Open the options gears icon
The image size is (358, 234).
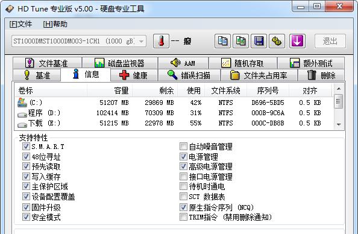pyautogui.click(x=277, y=41)
